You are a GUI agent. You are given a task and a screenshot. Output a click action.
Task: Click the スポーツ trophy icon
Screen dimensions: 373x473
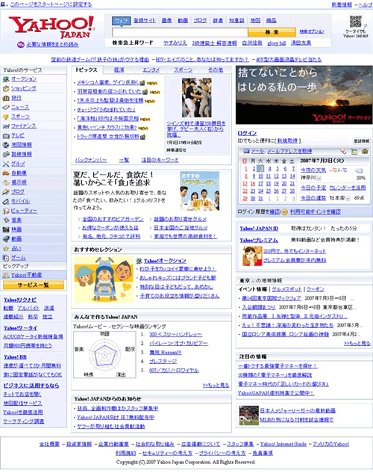6,117
